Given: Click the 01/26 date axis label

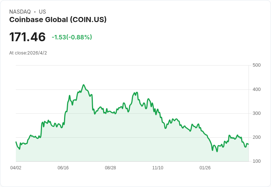Looking at the screenshot, I should coord(205,168).
